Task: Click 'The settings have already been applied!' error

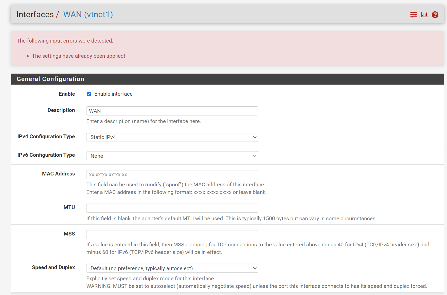Action: click(x=78, y=56)
